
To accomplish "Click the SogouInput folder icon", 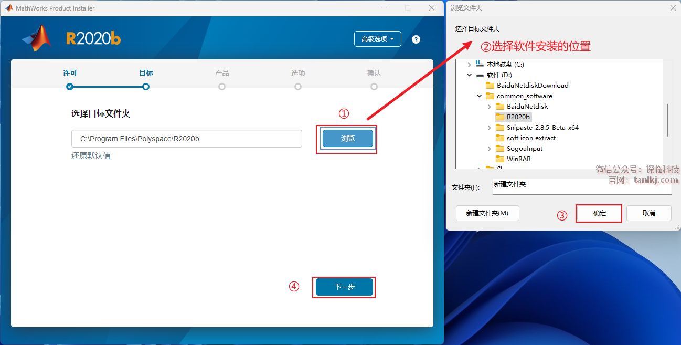I will [500, 148].
